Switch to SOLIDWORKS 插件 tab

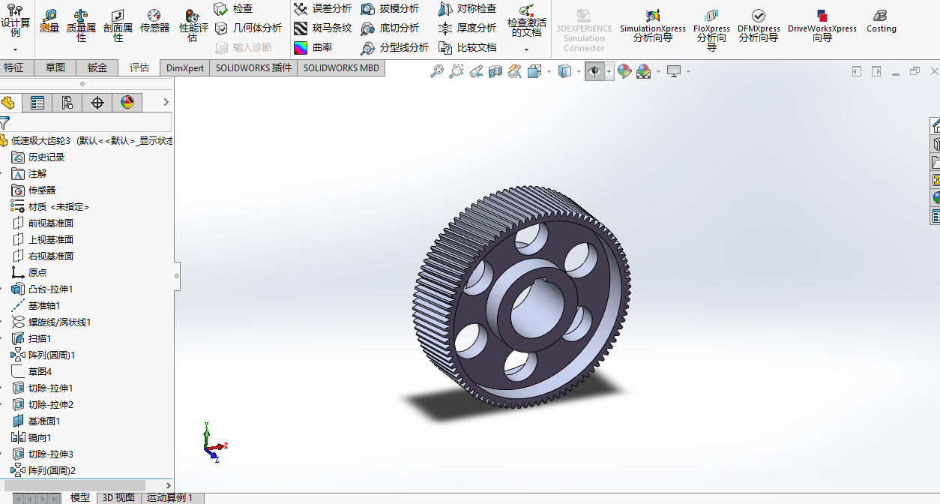253,67
